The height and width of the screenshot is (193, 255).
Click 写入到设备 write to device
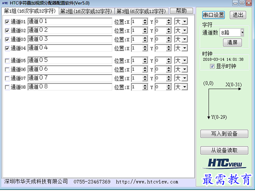(224, 134)
